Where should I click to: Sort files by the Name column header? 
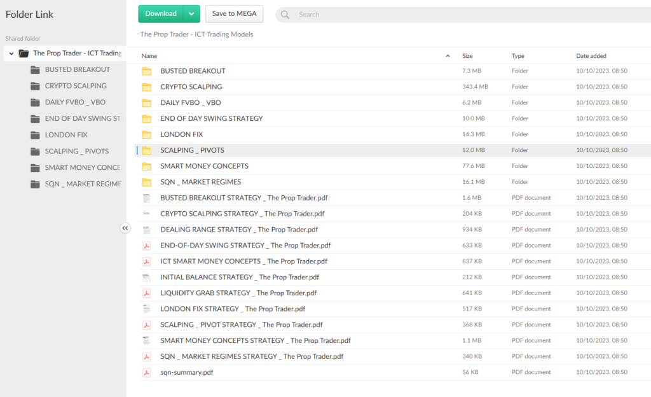[149, 56]
